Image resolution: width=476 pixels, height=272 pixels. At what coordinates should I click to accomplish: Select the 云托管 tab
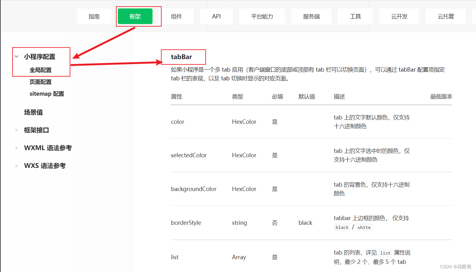446,16
